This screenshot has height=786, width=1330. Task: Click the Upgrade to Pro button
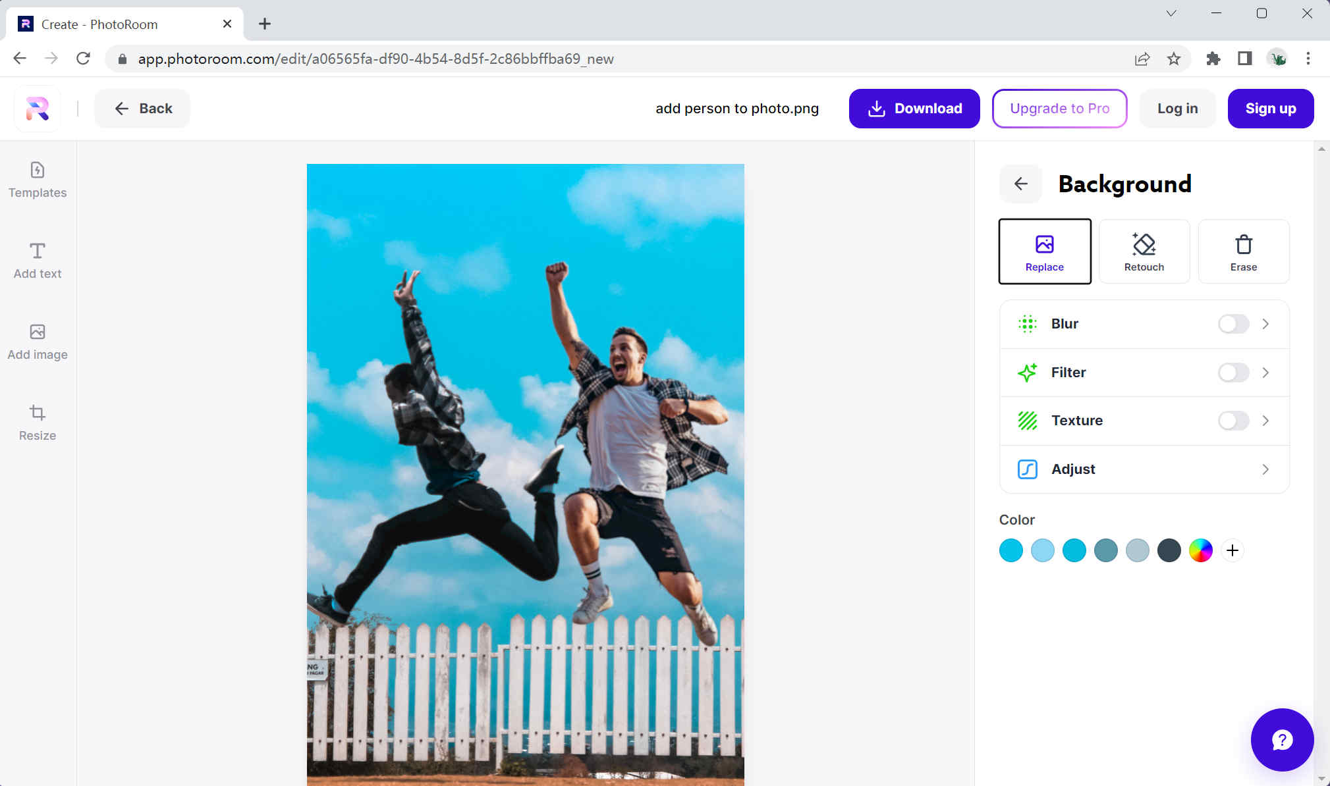click(x=1059, y=107)
